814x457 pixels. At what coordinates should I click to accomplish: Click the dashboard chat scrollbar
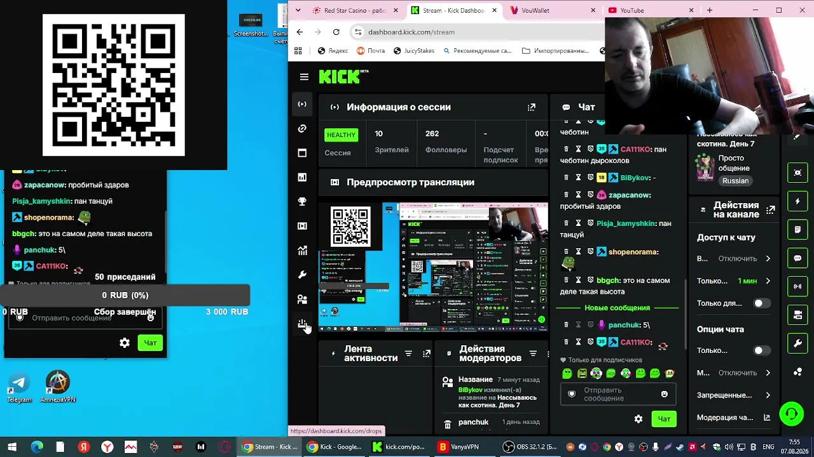pyautogui.click(x=685, y=314)
